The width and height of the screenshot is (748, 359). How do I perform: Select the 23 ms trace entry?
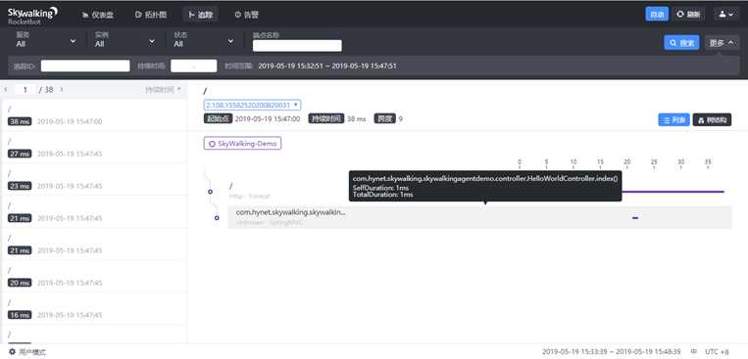94,180
